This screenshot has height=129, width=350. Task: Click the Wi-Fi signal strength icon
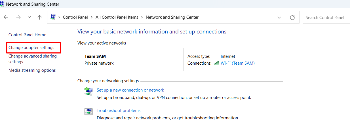click(217, 63)
